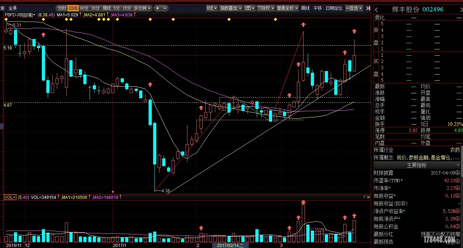Select the 60分 timeframe
This screenshot has width=463, height=248.
pyautogui.click(x=84, y=8)
